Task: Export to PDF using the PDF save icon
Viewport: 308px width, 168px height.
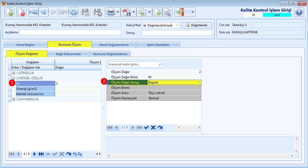Action: (126, 12)
